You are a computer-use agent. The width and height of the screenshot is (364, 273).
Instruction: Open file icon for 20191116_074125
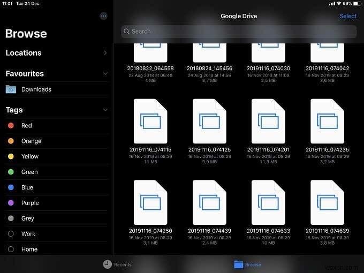click(209, 121)
